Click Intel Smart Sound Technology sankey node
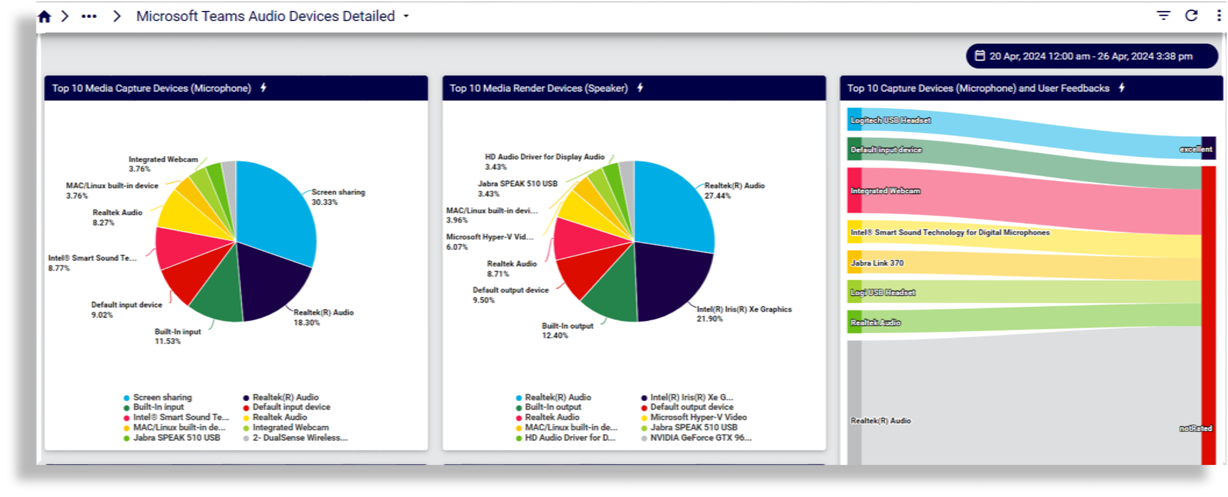This screenshot has width=1228, height=497. pos(854,232)
